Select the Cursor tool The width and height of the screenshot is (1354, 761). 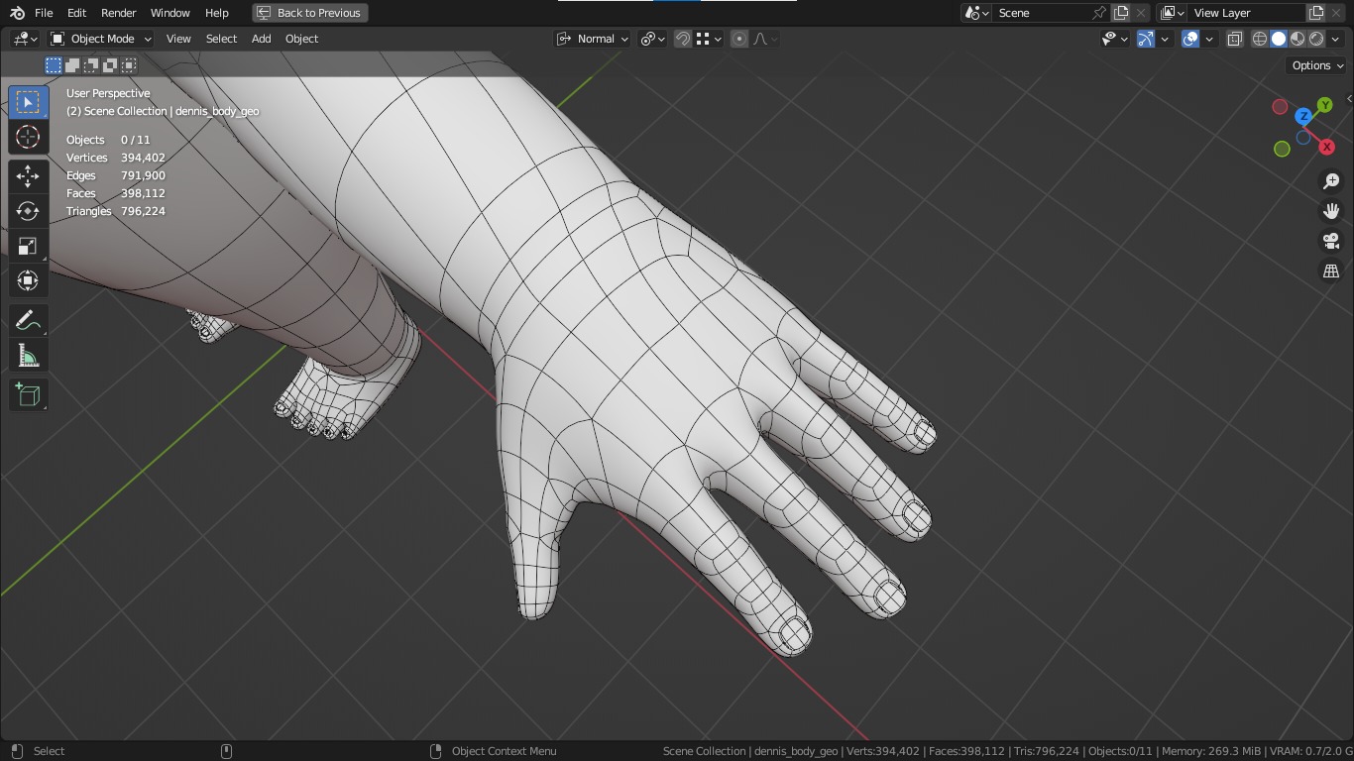point(28,137)
